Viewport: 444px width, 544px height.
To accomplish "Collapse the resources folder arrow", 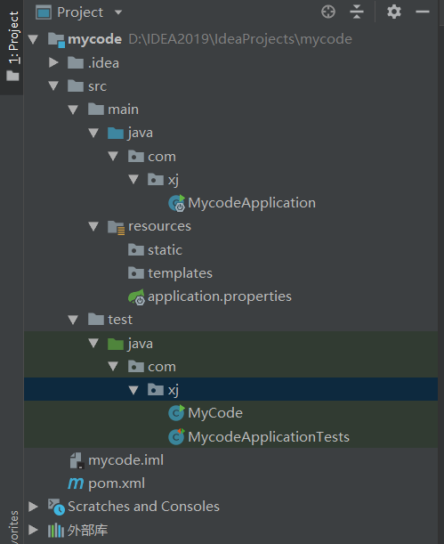I will (x=93, y=226).
